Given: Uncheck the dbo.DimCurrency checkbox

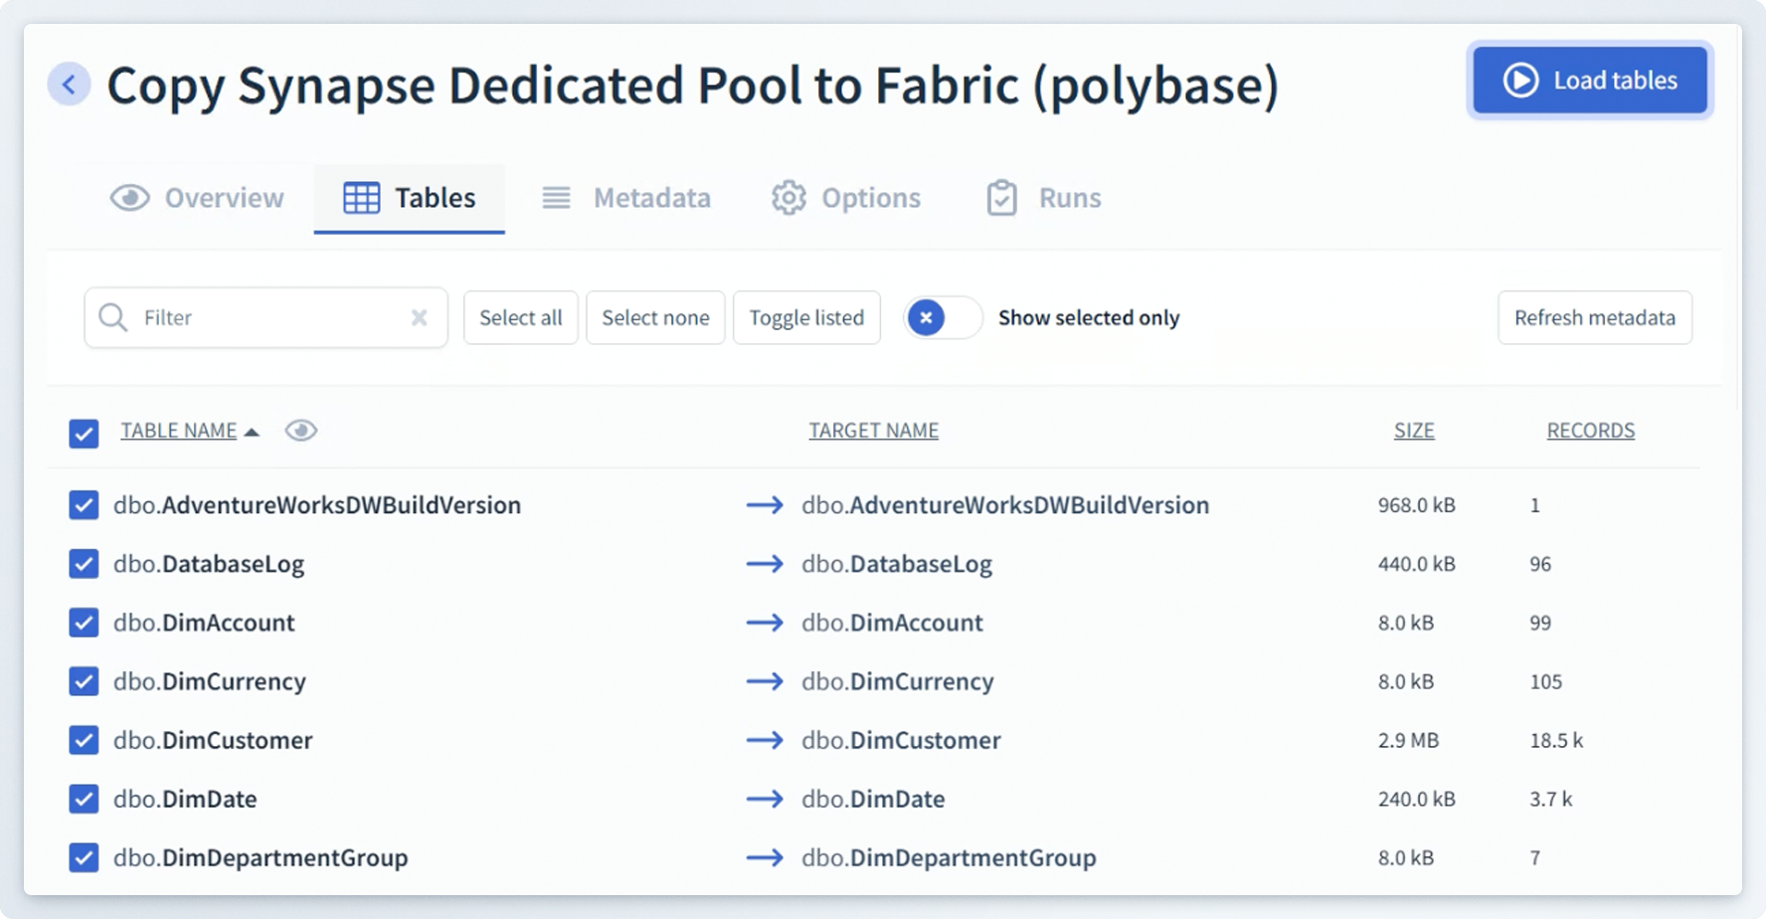Looking at the screenshot, I should tap(84, 681).
